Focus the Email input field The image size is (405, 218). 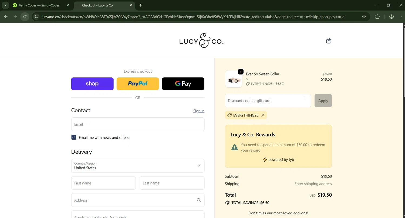138,124
